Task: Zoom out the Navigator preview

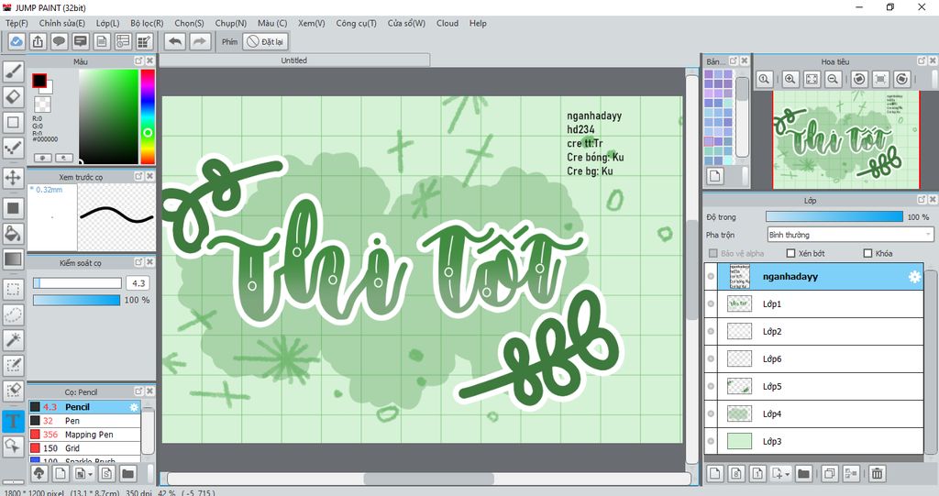Action: coord(833,79)
